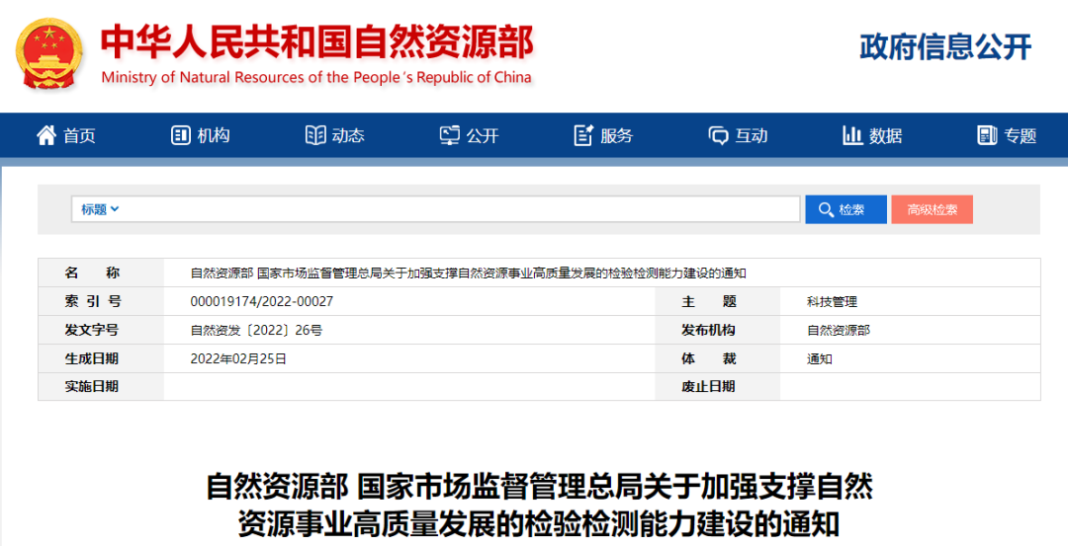Click the 数据 bar chart icon

[852, 135]
